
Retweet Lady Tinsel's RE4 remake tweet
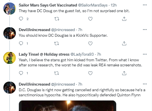(57, 73)
